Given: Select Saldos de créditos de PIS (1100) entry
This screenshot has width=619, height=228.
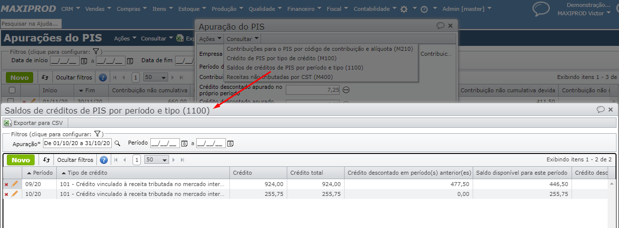Looking at the screenshot, I should click(295, 68).
